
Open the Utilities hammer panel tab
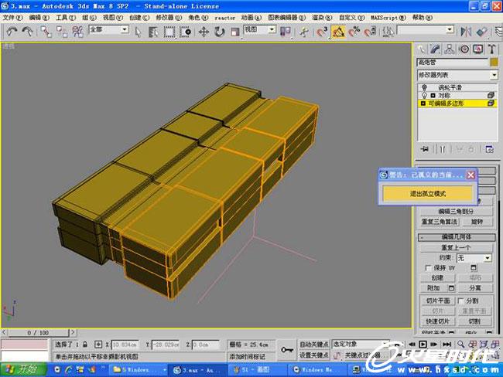[x=491, y=49]
